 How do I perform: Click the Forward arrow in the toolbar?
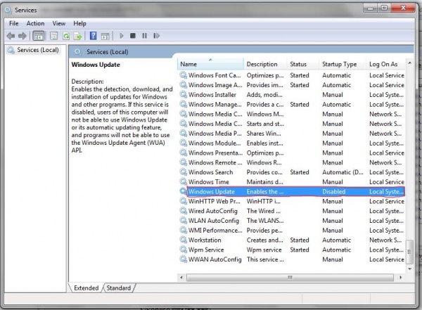point(23,36)
